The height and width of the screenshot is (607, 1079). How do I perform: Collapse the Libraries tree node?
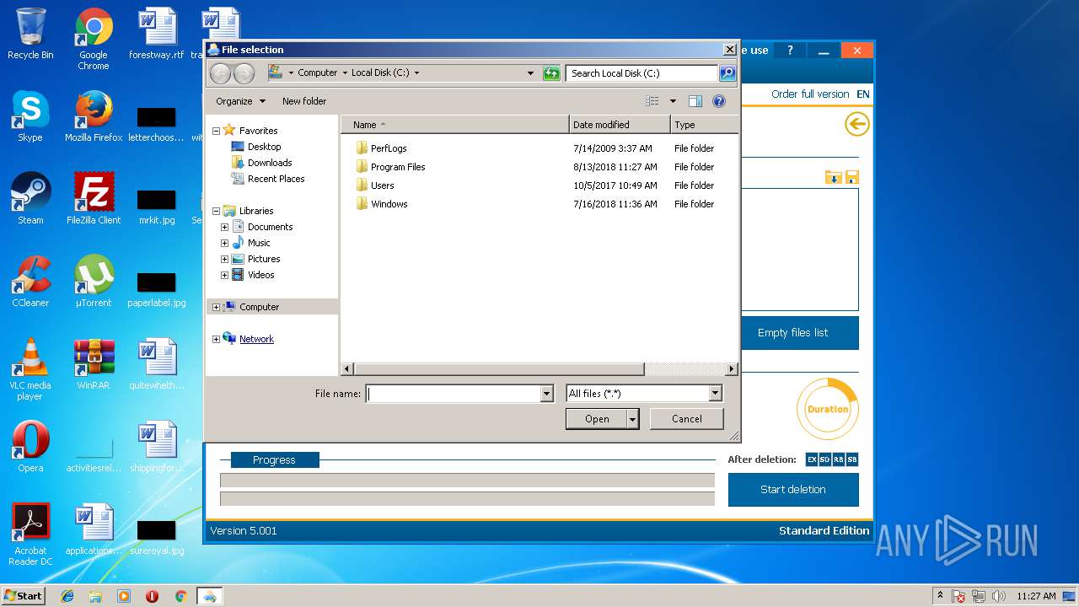click(x=216, y=211)
